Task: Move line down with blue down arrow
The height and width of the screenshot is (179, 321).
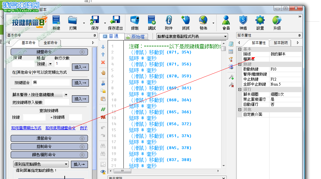Action: (x=103, y=47)
